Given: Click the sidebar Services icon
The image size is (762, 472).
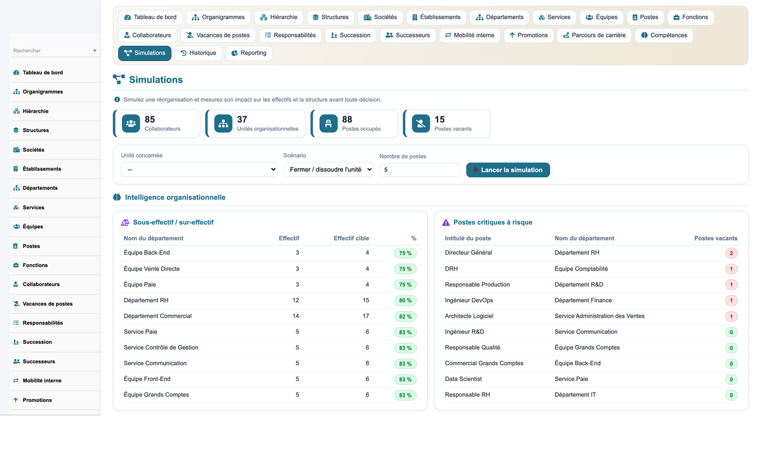Looking at the screenshot, I should pos(16,208).
